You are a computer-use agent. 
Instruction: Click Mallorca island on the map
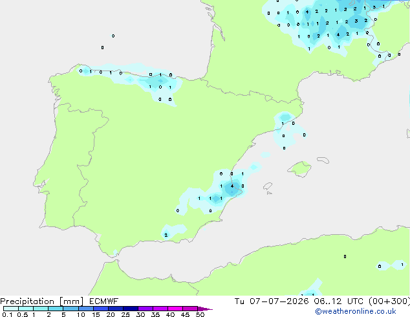coord(300,169)
